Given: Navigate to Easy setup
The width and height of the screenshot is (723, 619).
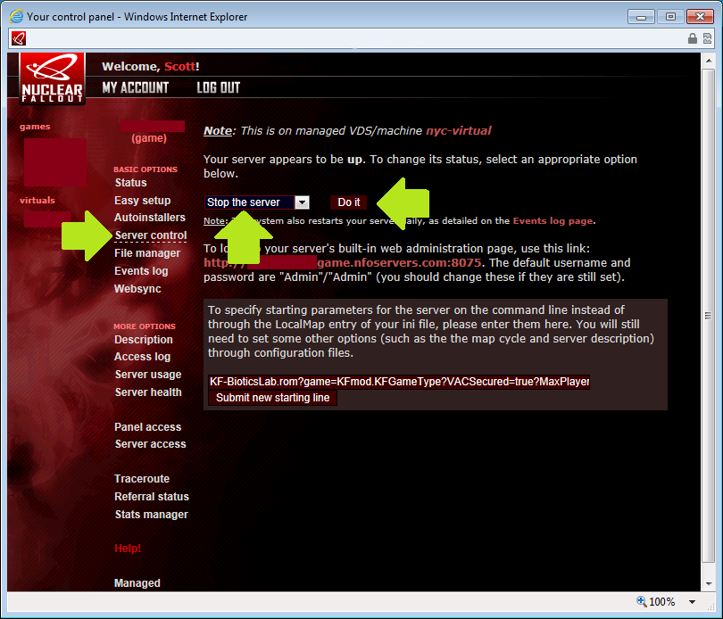Looking at the screenshot, I should 142,201.
